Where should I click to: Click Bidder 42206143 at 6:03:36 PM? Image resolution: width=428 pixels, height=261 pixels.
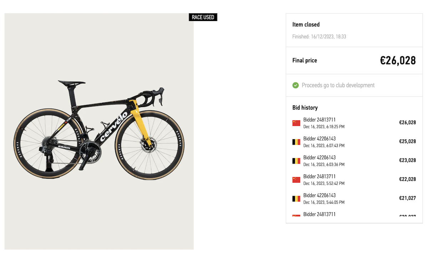point(324,161)
